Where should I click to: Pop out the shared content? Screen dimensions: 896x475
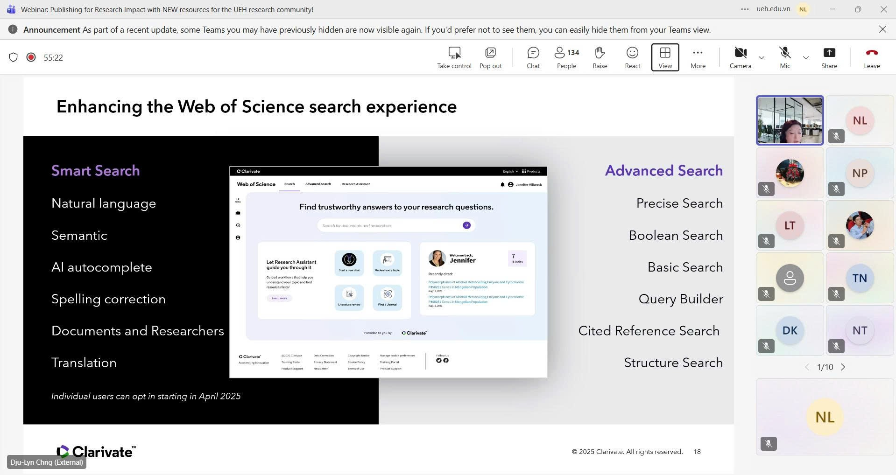click(x=490, y=57)
